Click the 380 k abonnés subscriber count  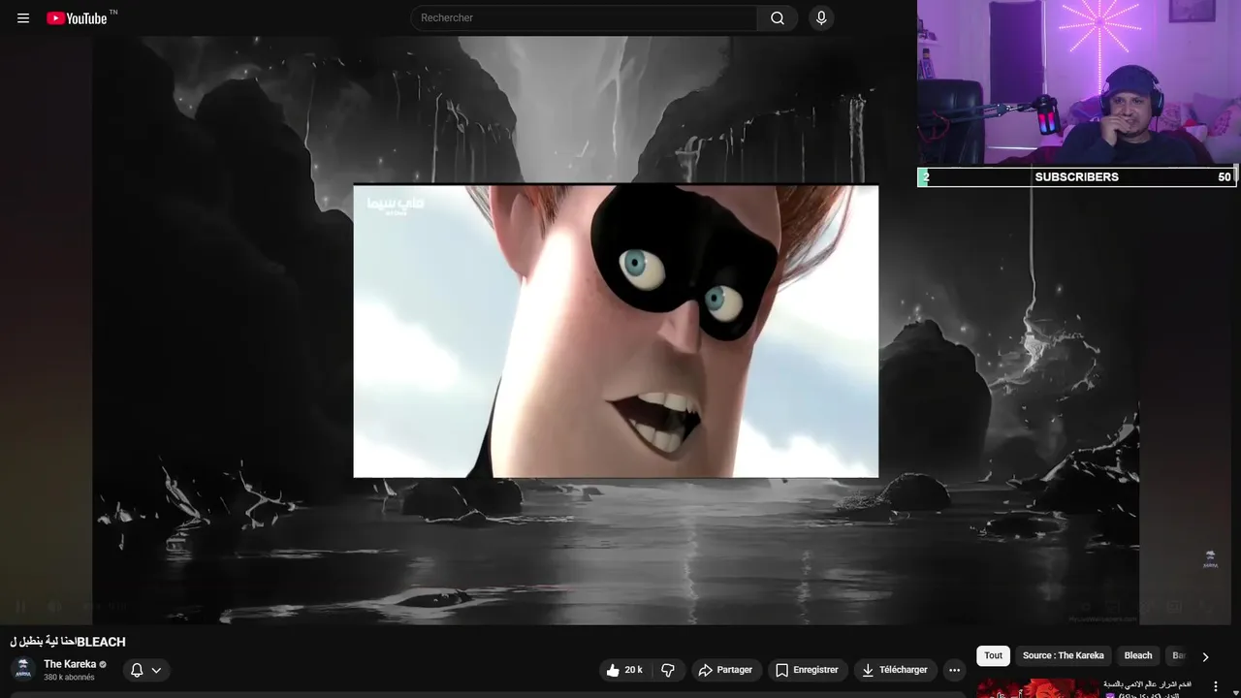coord(69,678)
